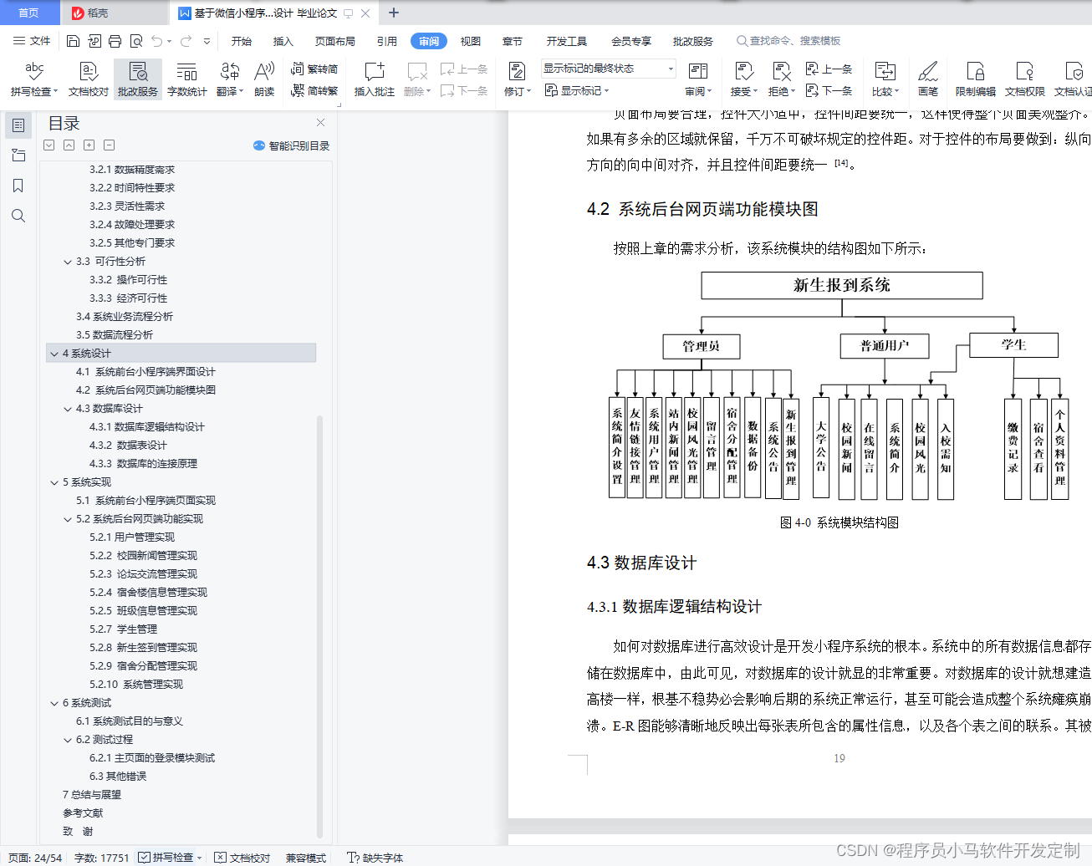Click the 接受 accept changes icon
Image resolution: width=1092 pixels, height=866 pixels.
click(743, 72)
